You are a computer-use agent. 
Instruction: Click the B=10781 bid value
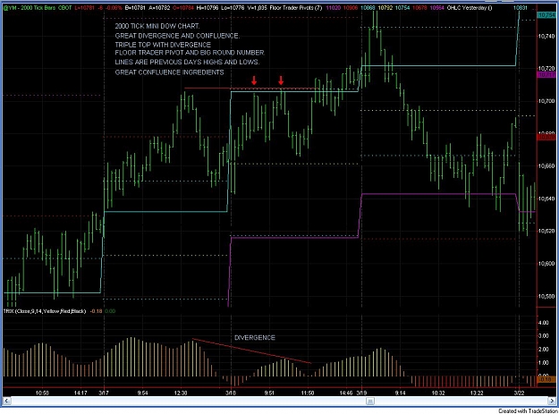pos(135,7)
